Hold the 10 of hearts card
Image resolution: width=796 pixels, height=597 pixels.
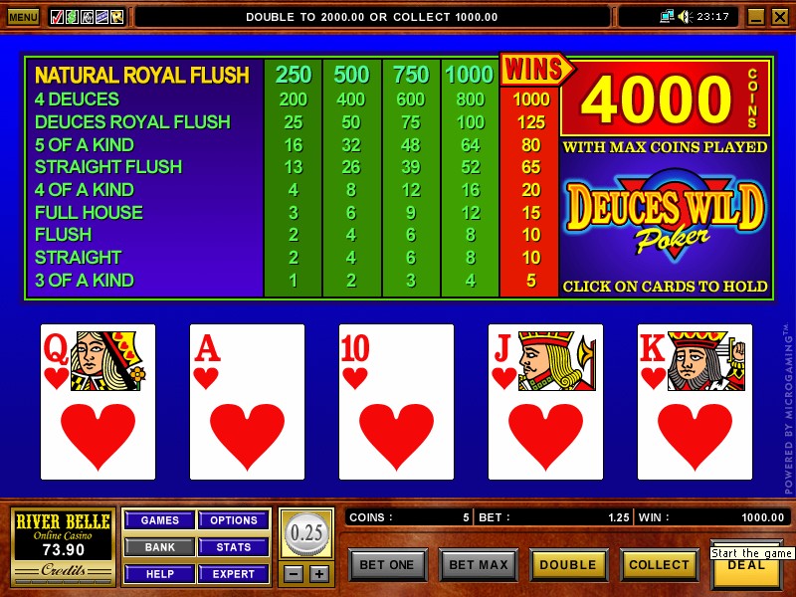click(x=396, y=402)
